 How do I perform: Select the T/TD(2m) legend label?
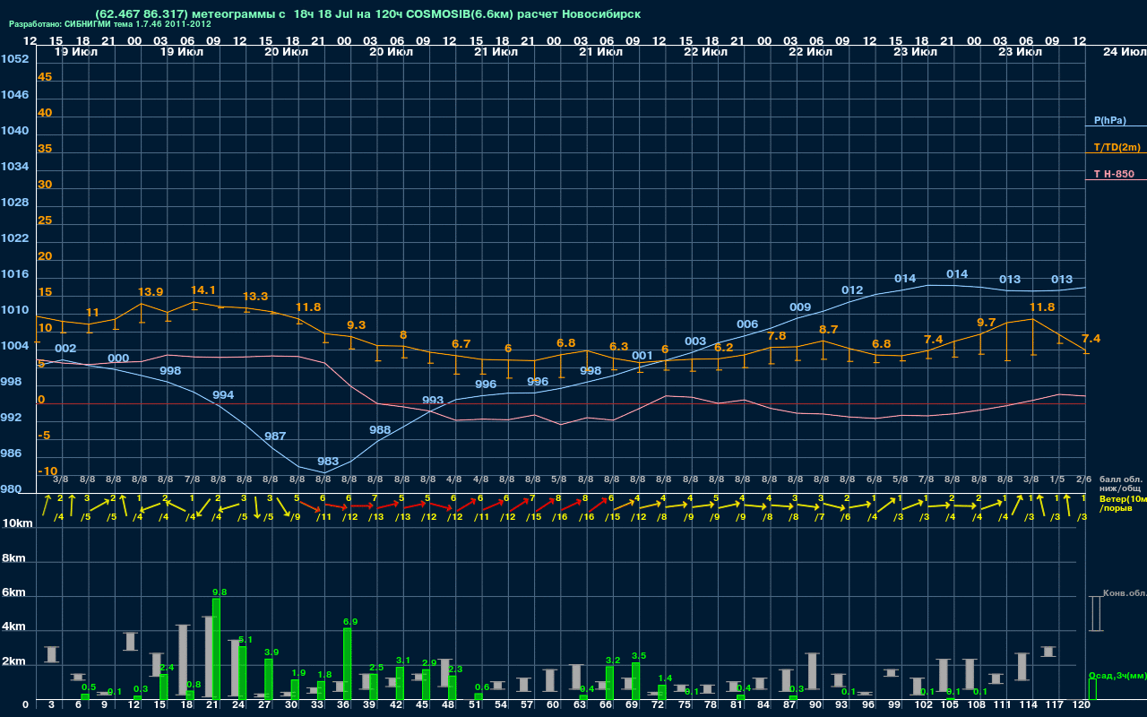coord(1116,147)
